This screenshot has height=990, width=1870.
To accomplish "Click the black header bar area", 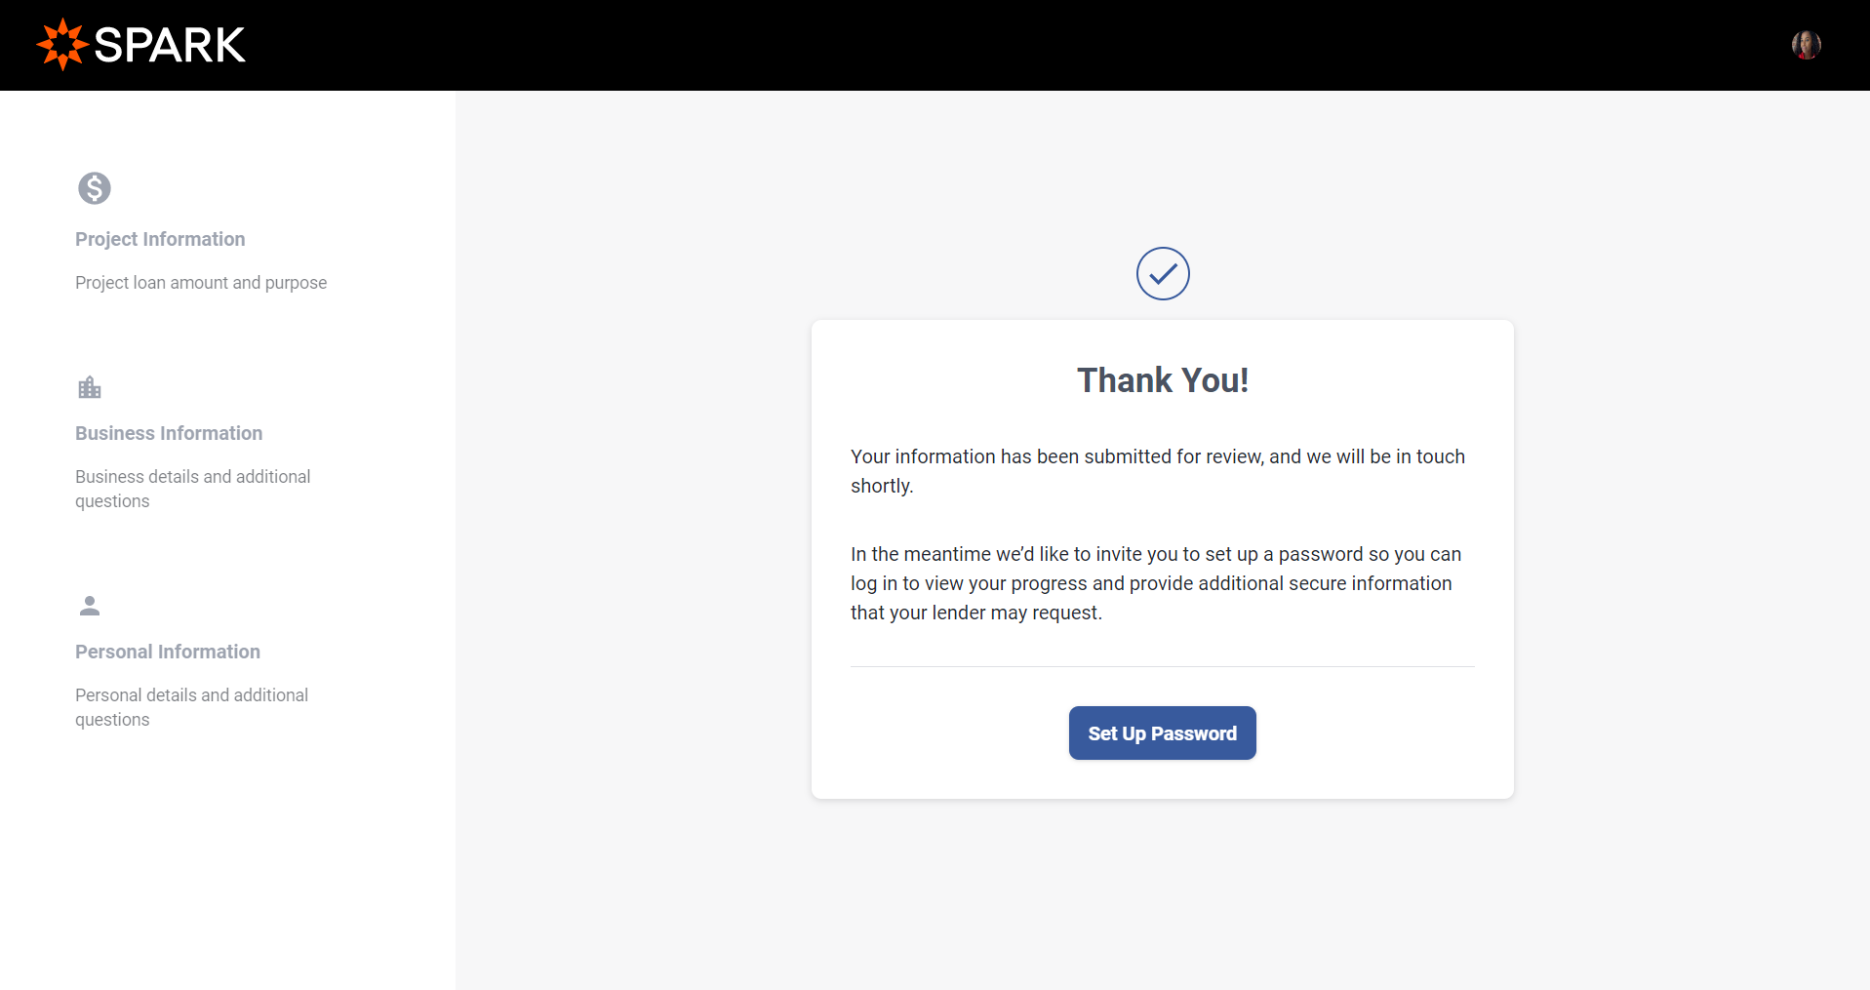I will coord(935,45).
